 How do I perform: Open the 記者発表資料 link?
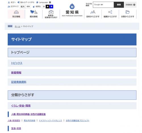pyautogui.click(x=19, y=82)
